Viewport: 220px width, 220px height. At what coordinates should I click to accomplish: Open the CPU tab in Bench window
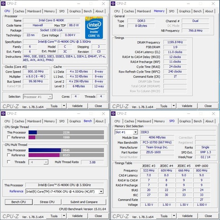point(7,121)
